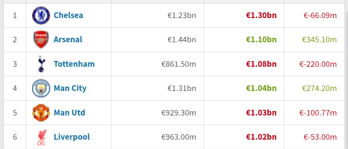Viewport: 348px width, 149px height.
Task: Click Liverpool's €963.00m value
Action: 179,137
